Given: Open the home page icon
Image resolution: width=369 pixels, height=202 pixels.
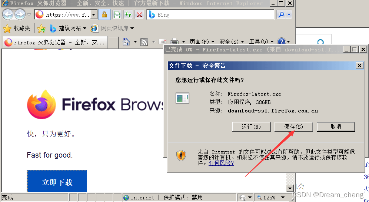Looking at the screenshot, I should tap(126, 42).
